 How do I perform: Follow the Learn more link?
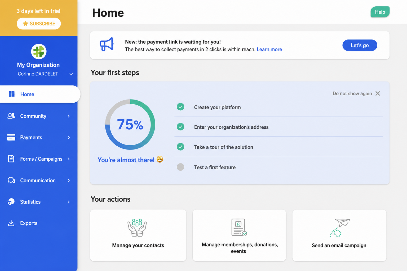click(x=269, y=49)
